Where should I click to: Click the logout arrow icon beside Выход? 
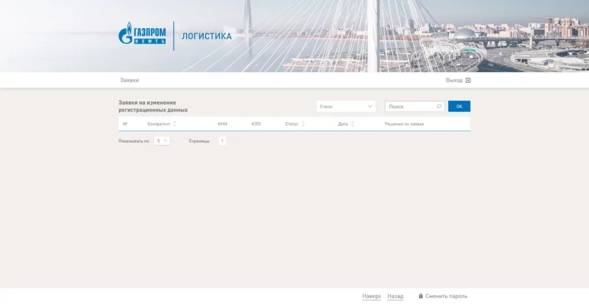(x=468, y=80)
